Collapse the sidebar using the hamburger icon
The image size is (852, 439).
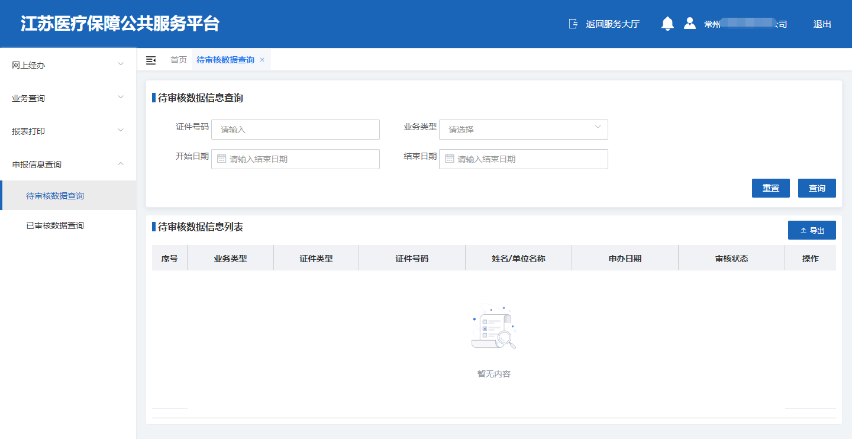coord(151,60)
